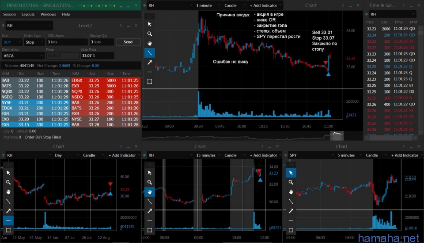
Task: Click the Time & Sales horizontal scrollbar
Action: 391,138
